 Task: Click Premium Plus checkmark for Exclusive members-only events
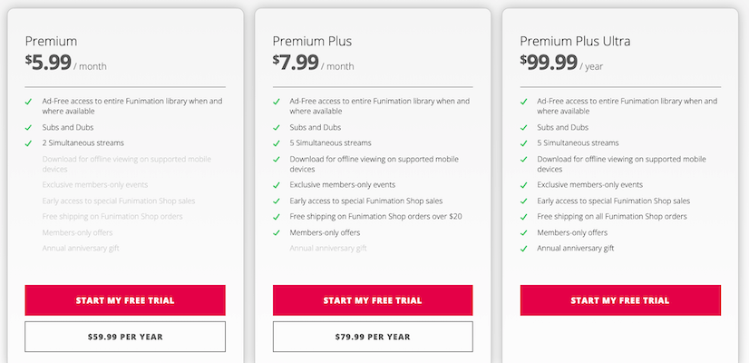click(x=277, y=185)
